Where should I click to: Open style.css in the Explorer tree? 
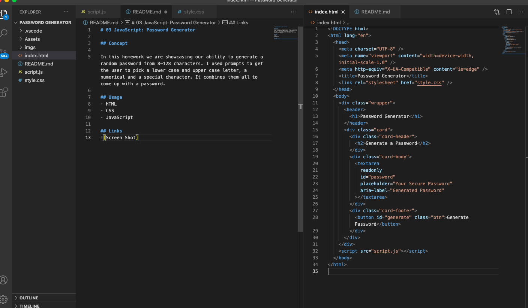[x=44, y=80]
